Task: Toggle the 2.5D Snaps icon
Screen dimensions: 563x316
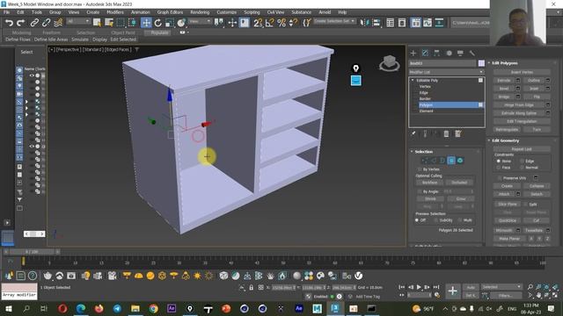Action: pyautogui.click(x=258, y=23)
